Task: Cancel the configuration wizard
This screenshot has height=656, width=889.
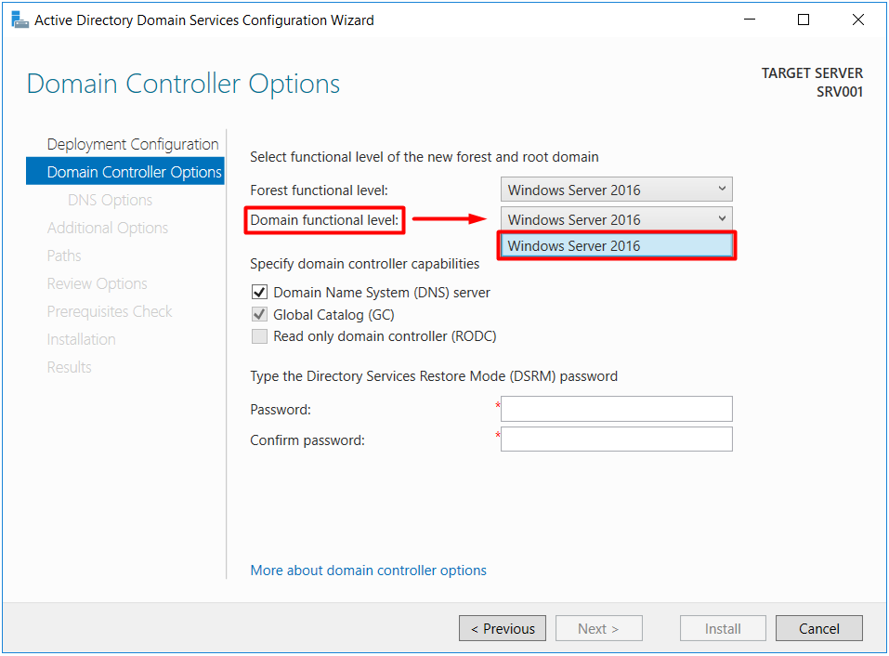Action: (819, 628)
